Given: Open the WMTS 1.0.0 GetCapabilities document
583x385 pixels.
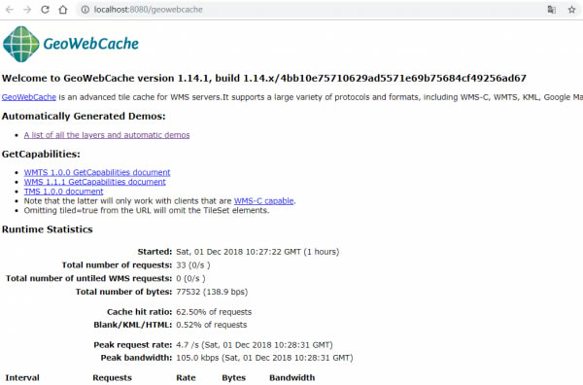Looking at the screenshot, I should pyautogui.click(x=97, y=173).
